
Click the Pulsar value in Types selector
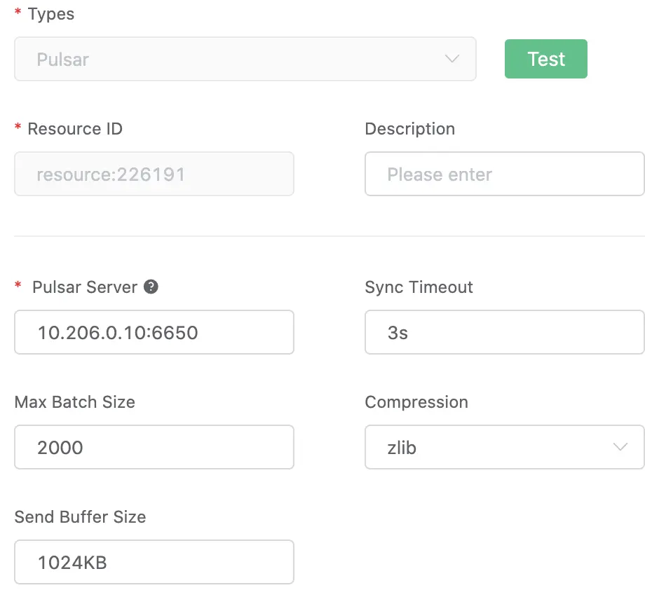(x=63, y=60)
